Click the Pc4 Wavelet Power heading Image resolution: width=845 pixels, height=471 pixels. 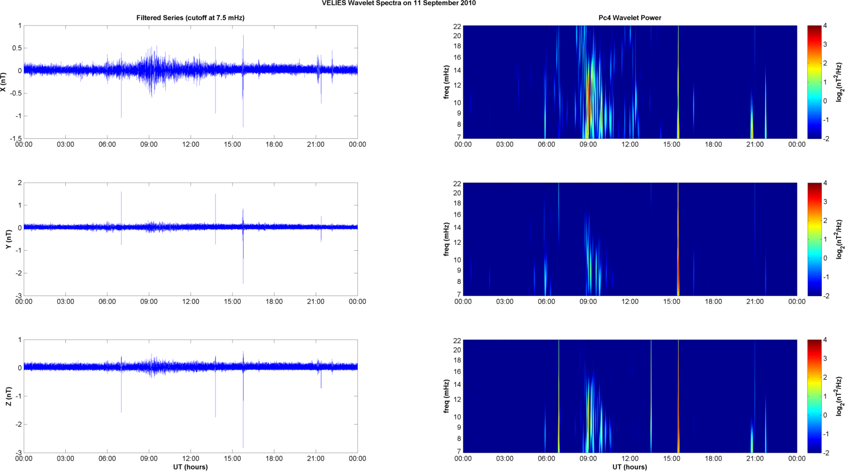(x=630, y=18)
